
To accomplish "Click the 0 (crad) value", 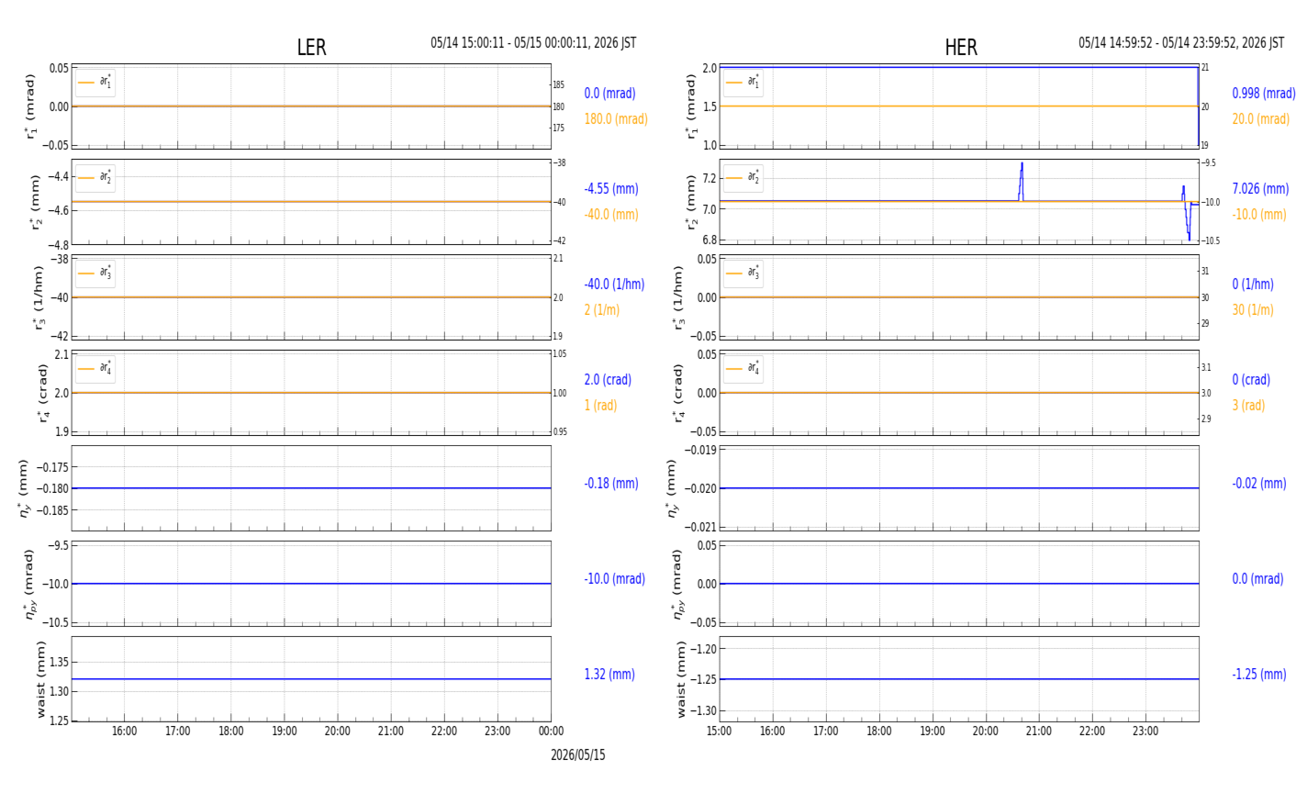I will (1251, 380).
